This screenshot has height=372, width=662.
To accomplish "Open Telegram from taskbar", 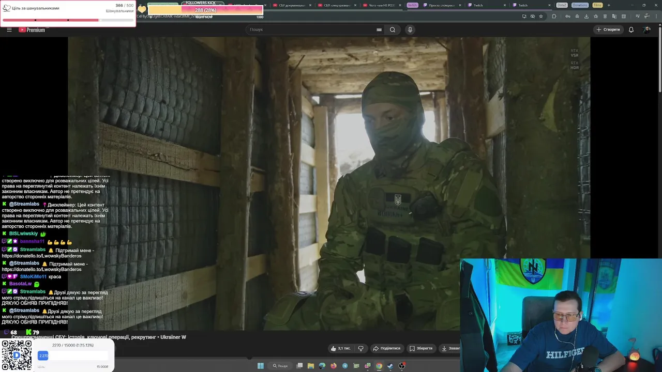I will pyautogui.click(x=345, y=366).
